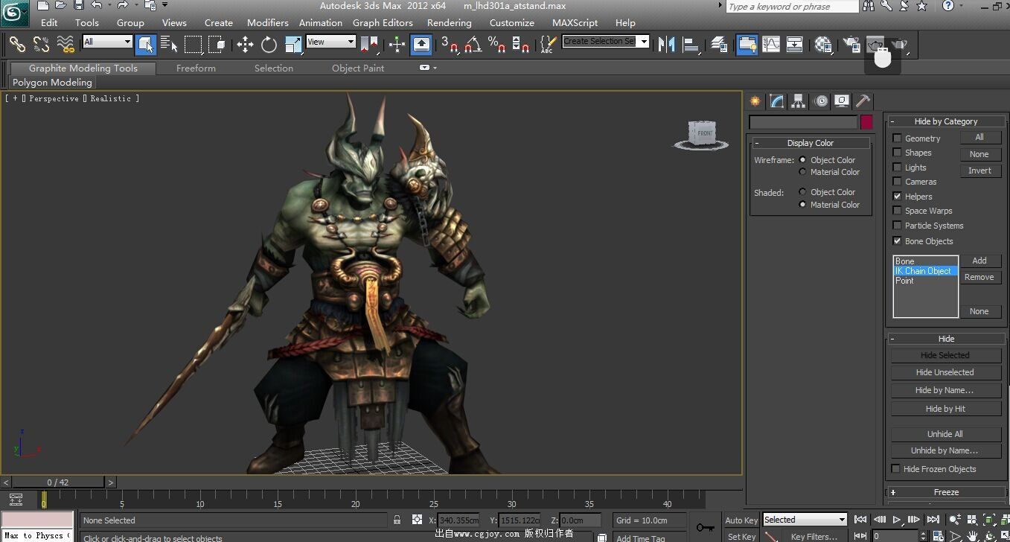The width and height of the screenshot is (1010, 542).
Task: Open the Manage Layers dialog
Action: click(x=719, y=44)
